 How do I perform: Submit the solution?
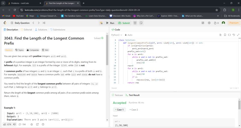pos(124,23)
